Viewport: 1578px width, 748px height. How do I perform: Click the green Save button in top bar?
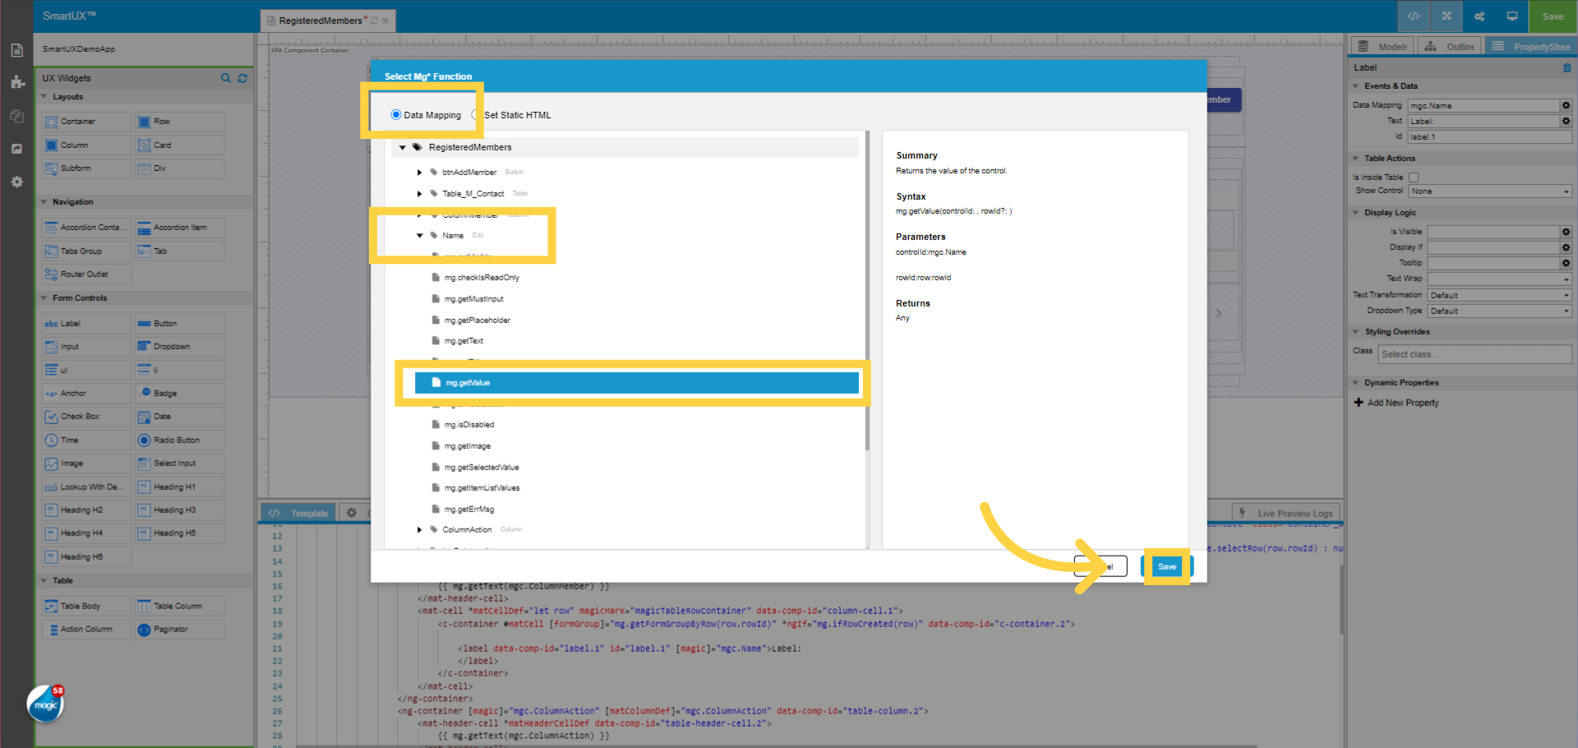coord(1553,16)
